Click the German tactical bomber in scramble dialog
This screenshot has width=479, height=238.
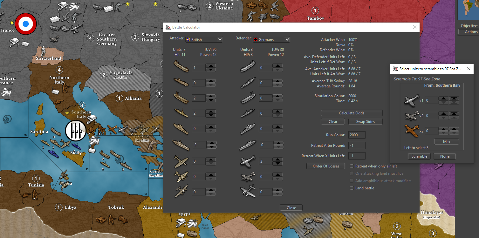click(412, 116)
